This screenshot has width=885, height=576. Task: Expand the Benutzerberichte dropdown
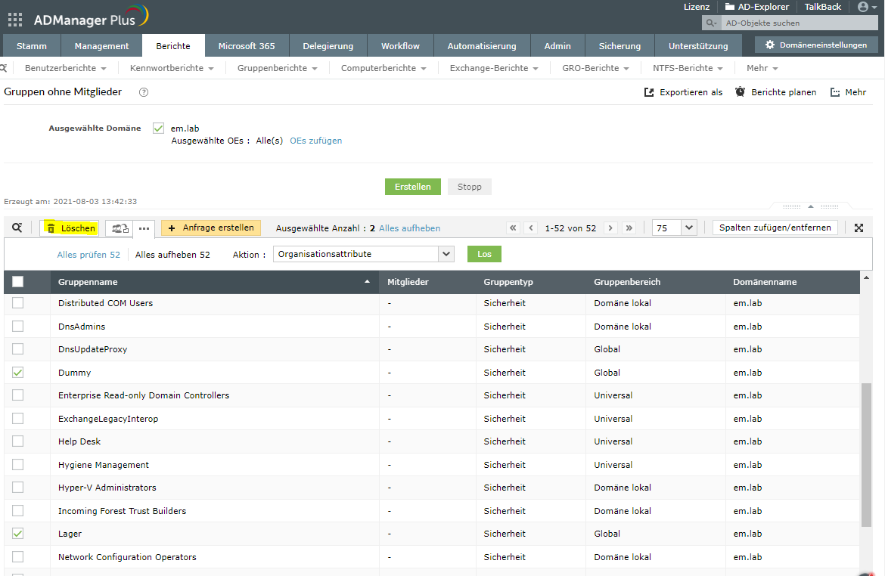pyautogui.click(x=66, y=68)
